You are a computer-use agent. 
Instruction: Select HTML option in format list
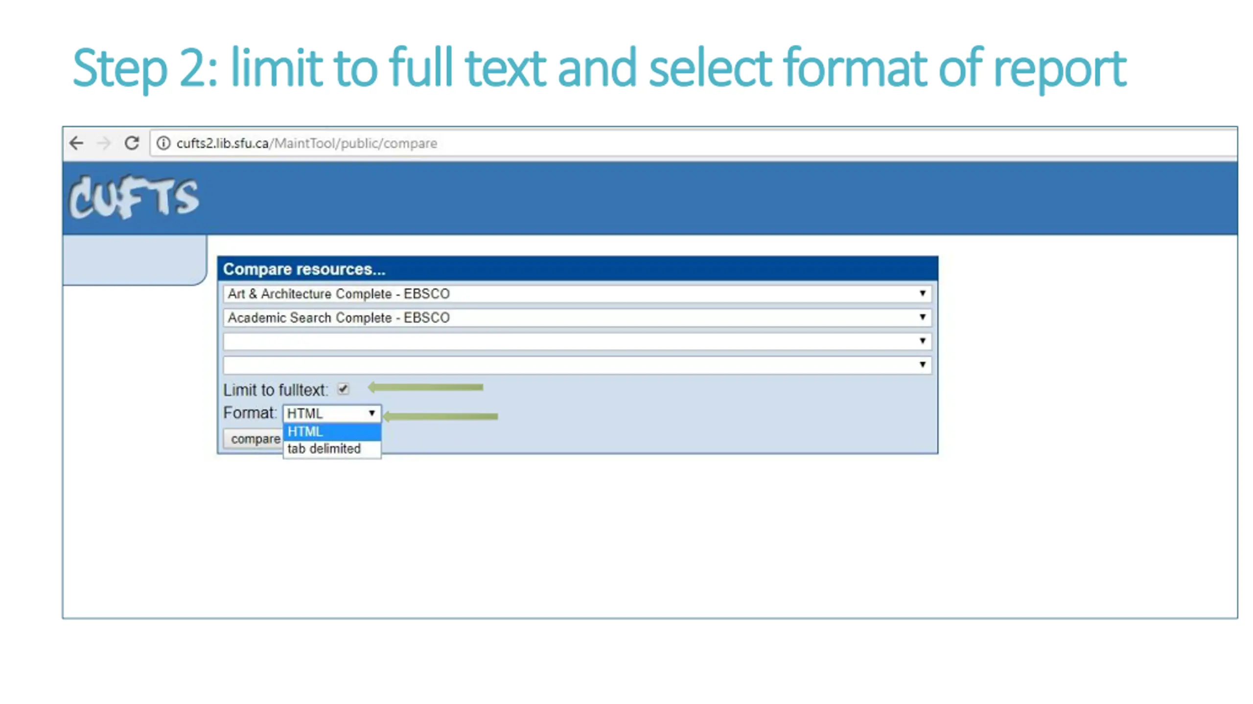[332, 432]
